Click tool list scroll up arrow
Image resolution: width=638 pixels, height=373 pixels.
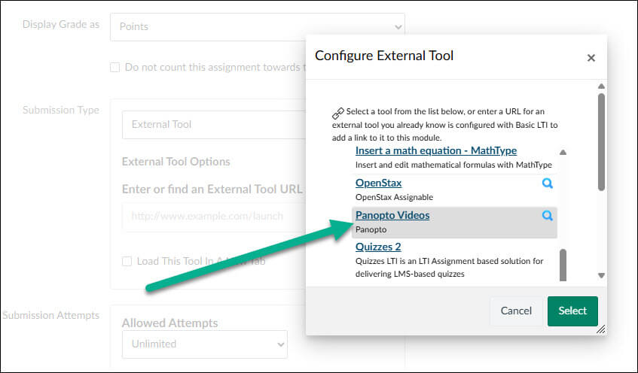[x=563, y=153]
